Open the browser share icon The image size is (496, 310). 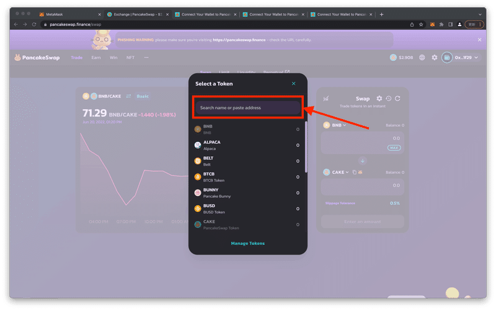(x=412, y=24)
